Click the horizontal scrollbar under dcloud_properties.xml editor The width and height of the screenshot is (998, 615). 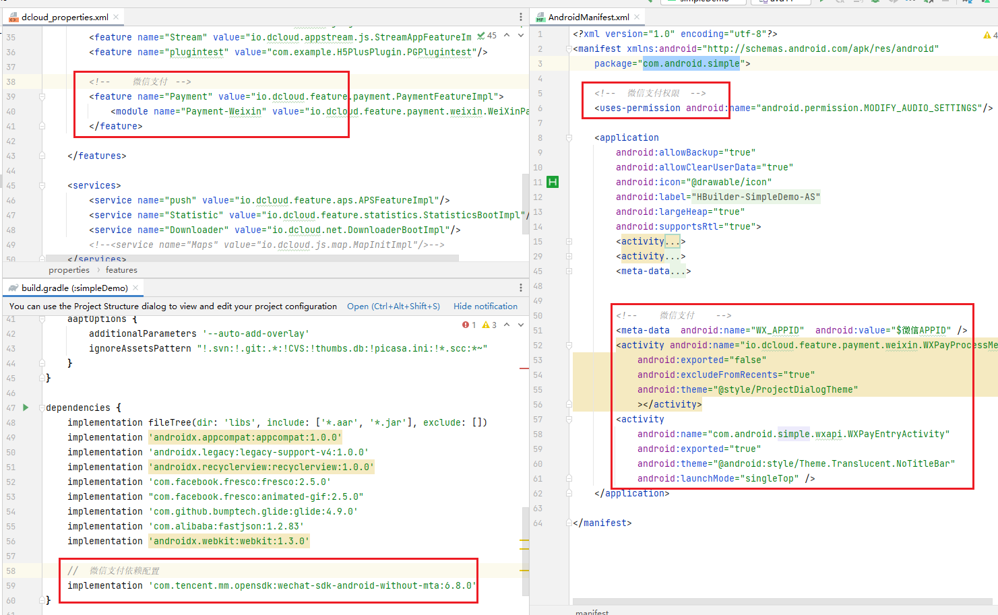249,257
